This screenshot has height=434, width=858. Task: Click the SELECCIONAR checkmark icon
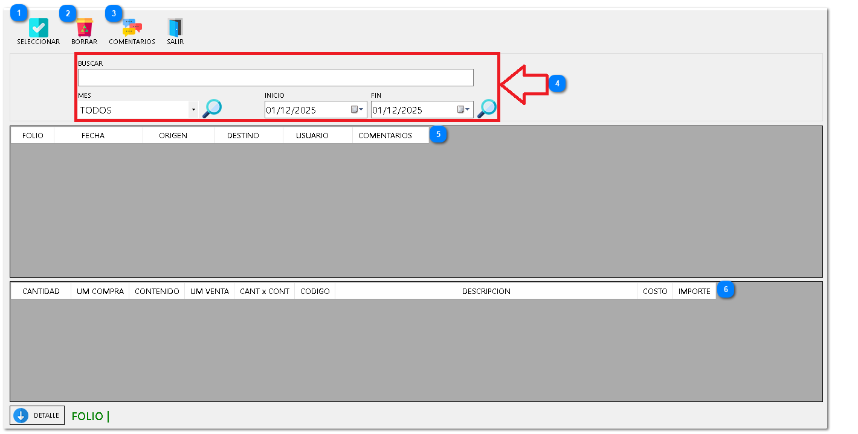pos(38,28)
